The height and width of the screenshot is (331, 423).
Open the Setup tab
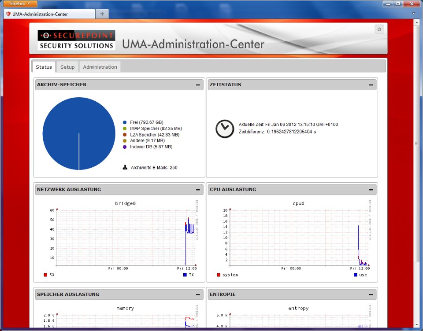point(67,67)
